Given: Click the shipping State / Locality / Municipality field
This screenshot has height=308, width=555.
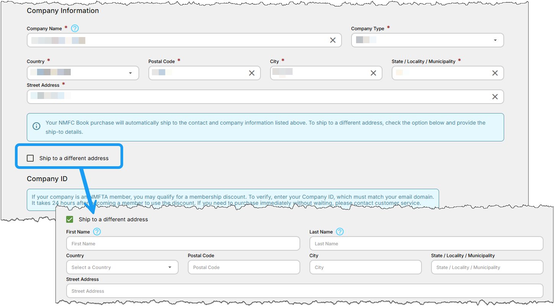Looking at the screenshot, I should click(487, 267).
